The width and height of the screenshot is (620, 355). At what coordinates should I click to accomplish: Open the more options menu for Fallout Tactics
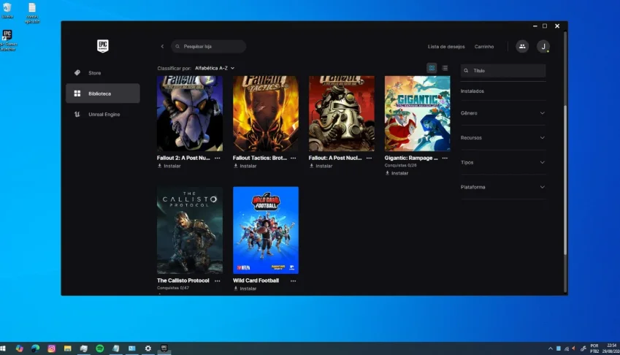pos(293,158)
